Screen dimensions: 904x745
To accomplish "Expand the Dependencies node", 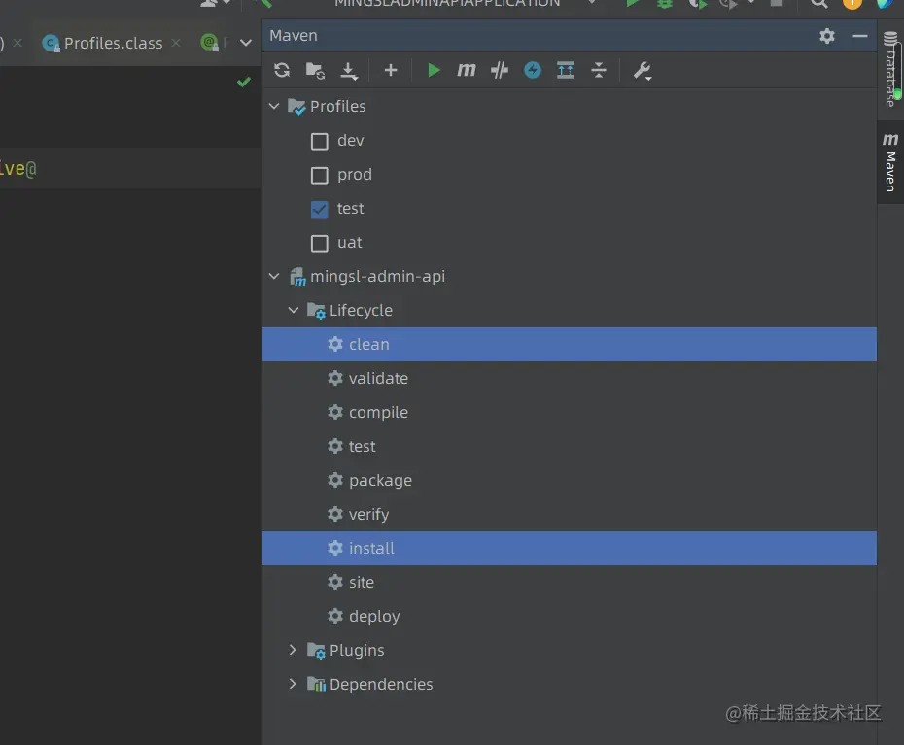I will click(x=293, y=684).
